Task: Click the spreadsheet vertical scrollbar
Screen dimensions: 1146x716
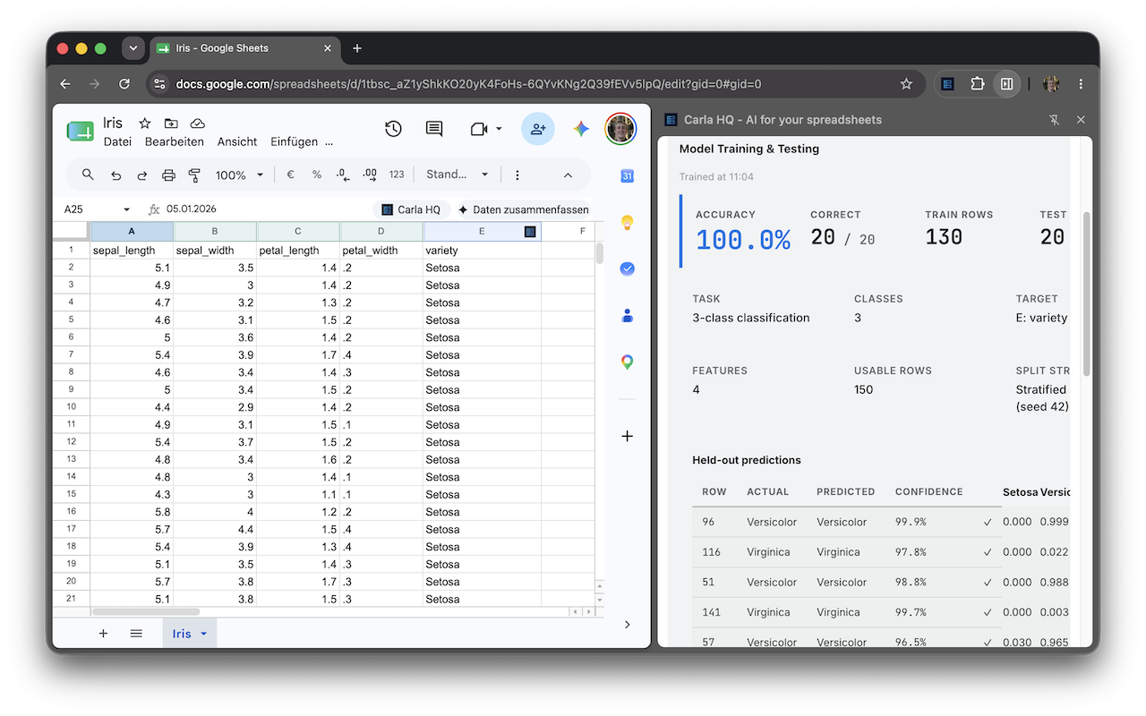Action: [599, 253]
